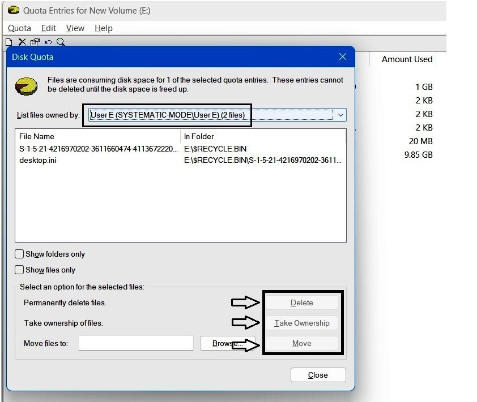Click the 1 GB amount used value
The height and width of the screenshot is (402, 477).
(x=424, y=87)
